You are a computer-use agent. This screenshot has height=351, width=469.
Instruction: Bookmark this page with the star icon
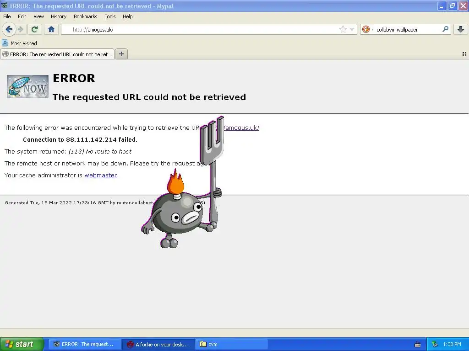tap(343, 29)
